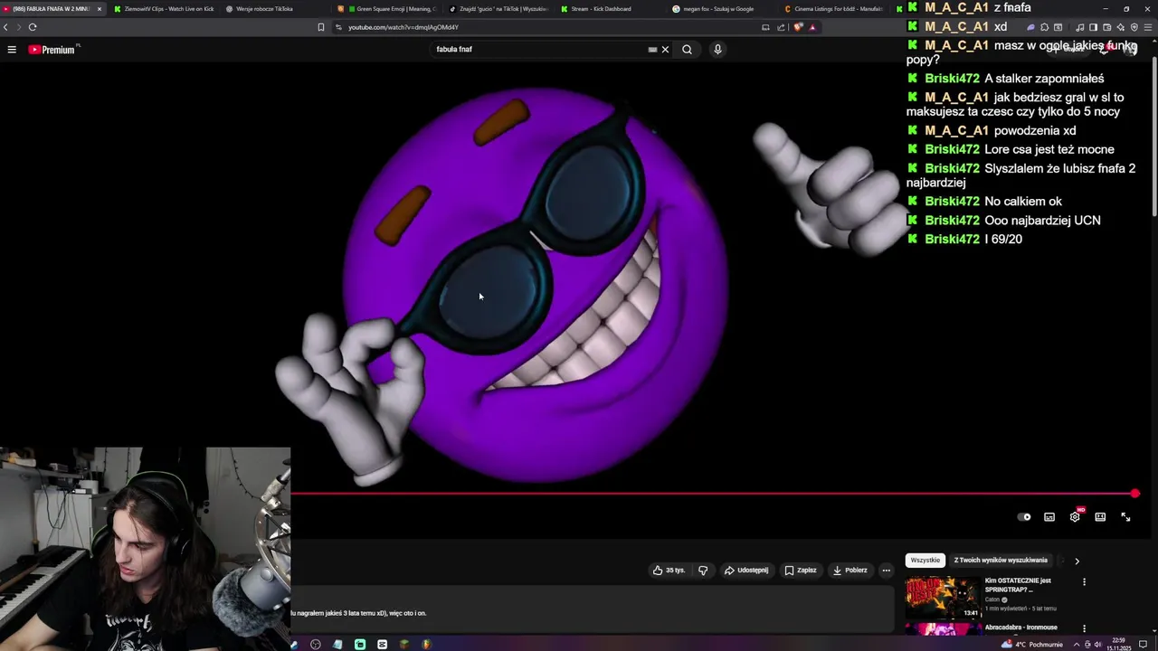Open the YouTube hamburger guide menu

12,49
